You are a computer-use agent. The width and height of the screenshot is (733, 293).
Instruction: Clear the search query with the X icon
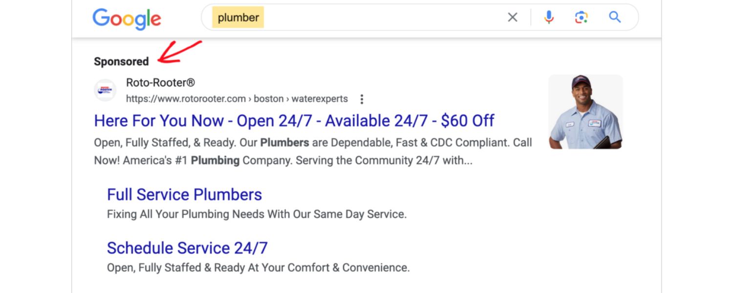coord(512,17)
